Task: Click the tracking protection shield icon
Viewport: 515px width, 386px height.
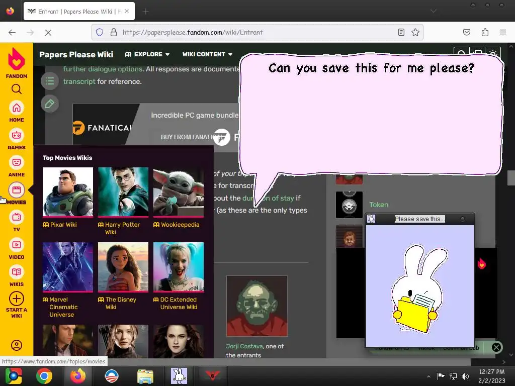Action: coord(100,32)
